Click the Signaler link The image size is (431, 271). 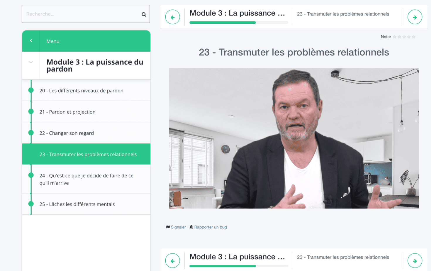(x=178, y=227)
